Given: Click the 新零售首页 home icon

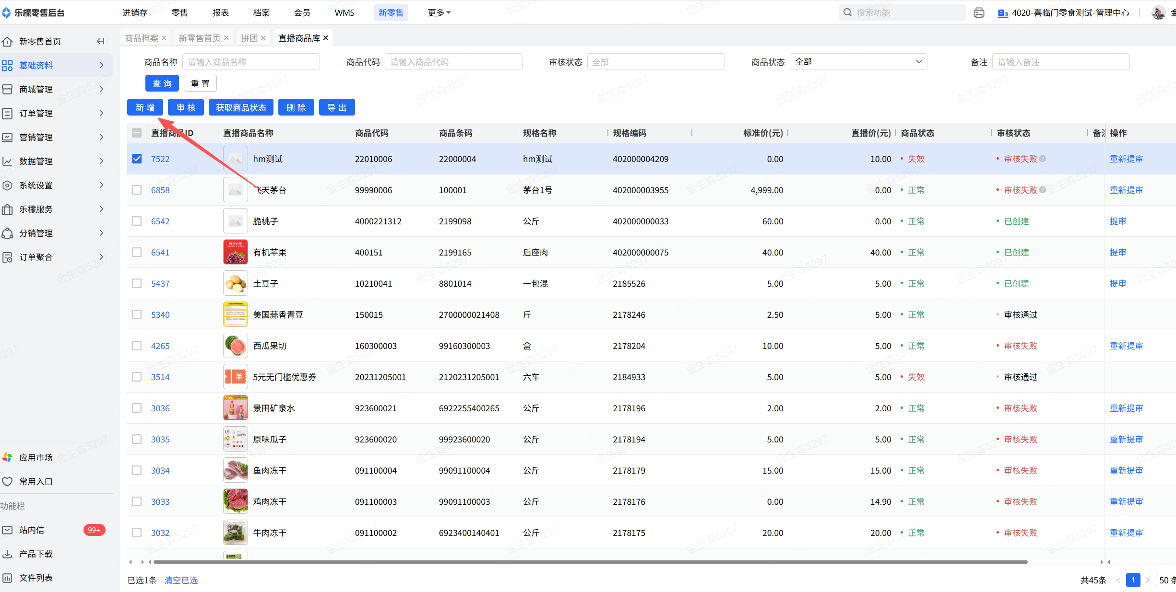Looking at the screenshot, I should [x=8, y=42].
